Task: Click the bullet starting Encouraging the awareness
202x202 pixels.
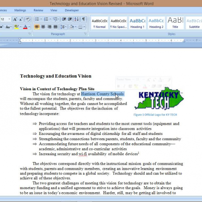Action: click(101, 134)
